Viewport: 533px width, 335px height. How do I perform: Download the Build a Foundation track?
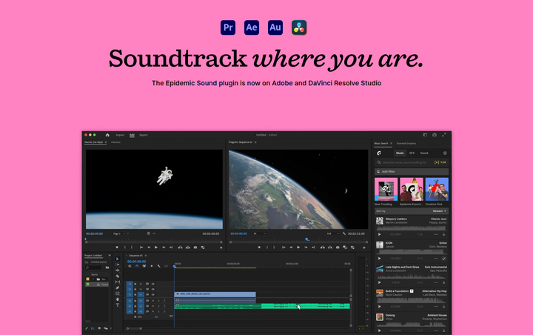click(443, 306)
